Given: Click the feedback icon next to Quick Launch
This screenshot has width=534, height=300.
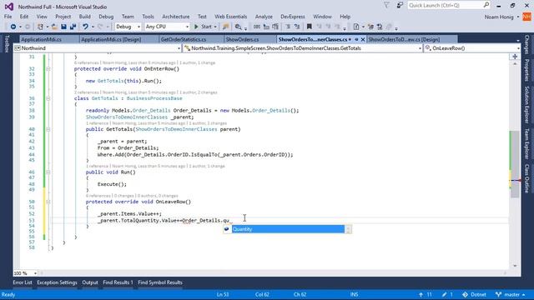Looking at the screenshot, I should (400, 6).
